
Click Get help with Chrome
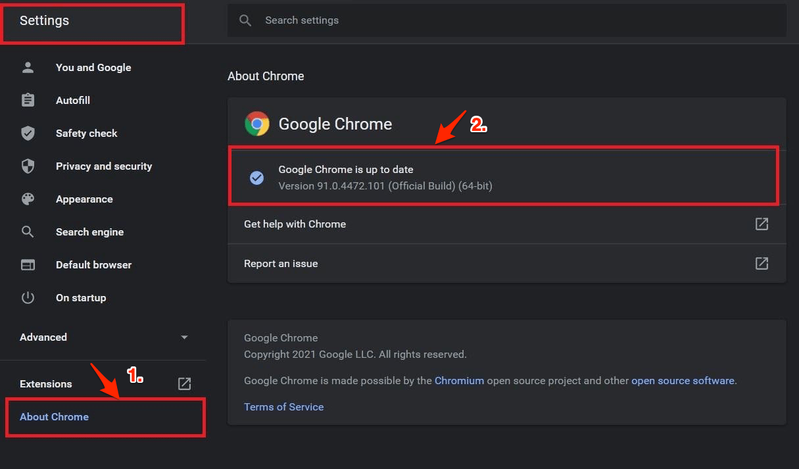(x=506, y=224)
